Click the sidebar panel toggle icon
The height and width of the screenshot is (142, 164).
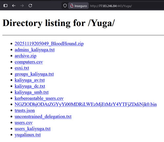coord(6,6)
